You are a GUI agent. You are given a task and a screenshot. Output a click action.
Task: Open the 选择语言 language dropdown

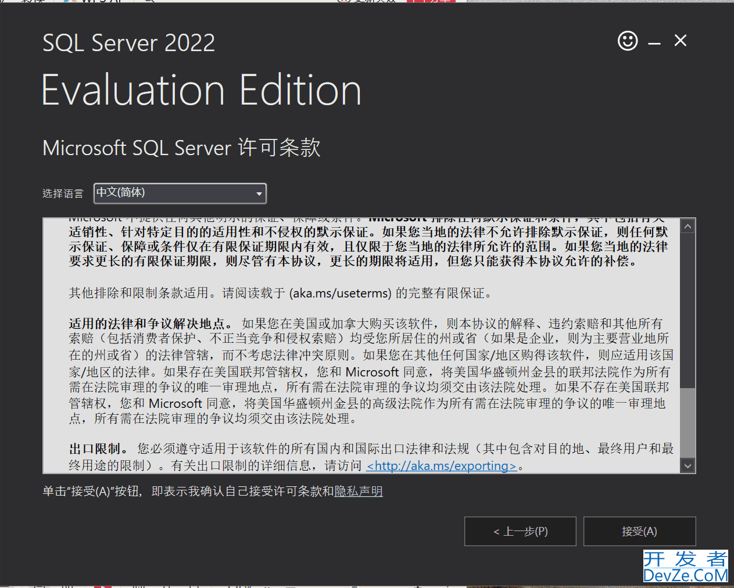click(x=180, y=193)
